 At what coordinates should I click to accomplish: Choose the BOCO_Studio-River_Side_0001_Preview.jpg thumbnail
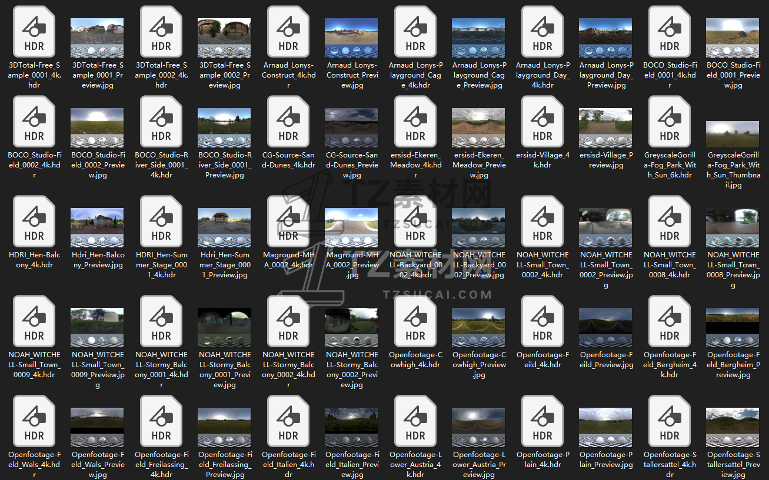224,128
